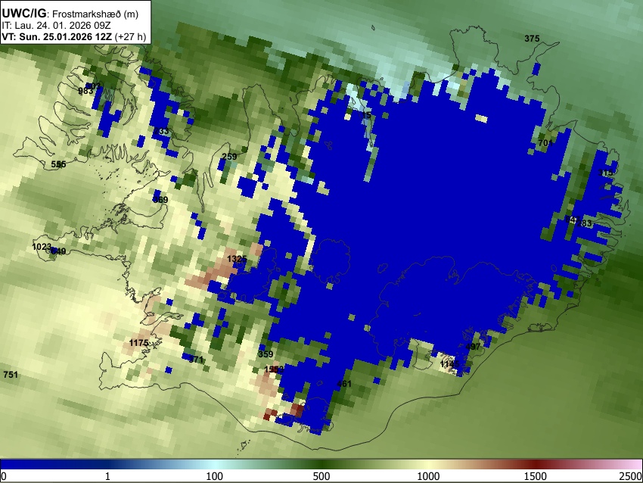Click the "1325" value on the map

click(237, 259)
